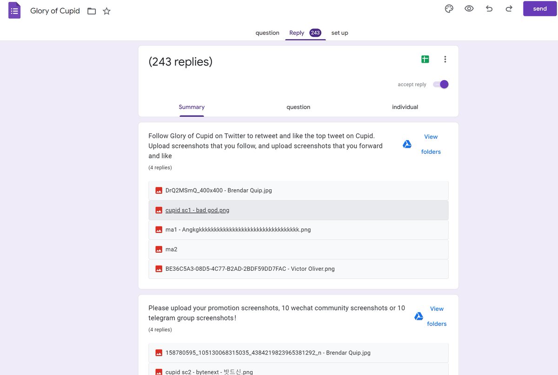
Task: Select the Summary responses tab
Action: click(x=192, y=107)
